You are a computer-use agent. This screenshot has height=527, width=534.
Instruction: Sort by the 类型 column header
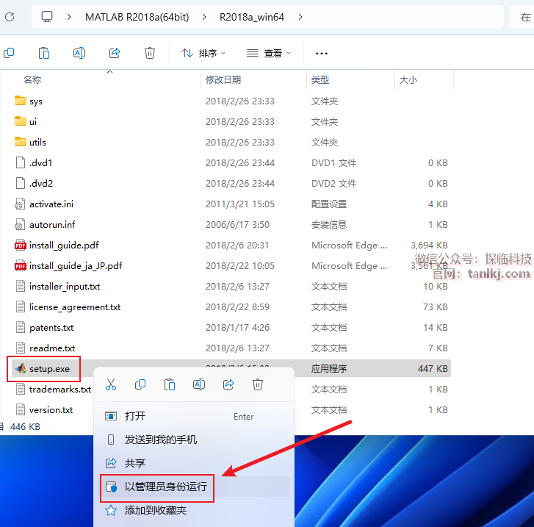point(320,80)
